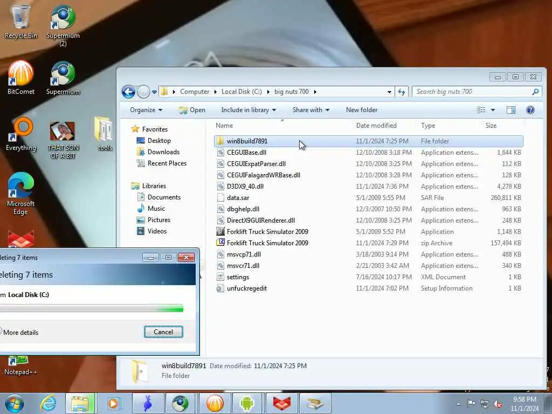Open Notepad++ desktop shortcut
Viewport: 552px width, 414px height.
pos(21,366)
